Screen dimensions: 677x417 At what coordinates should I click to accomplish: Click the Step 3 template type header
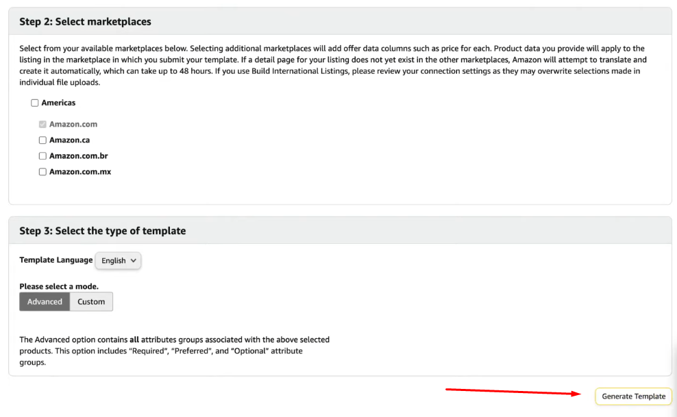[102, 231]
